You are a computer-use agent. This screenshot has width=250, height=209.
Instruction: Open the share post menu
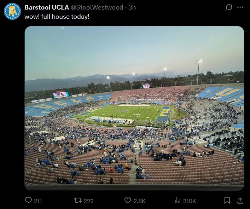coord(240,201)
